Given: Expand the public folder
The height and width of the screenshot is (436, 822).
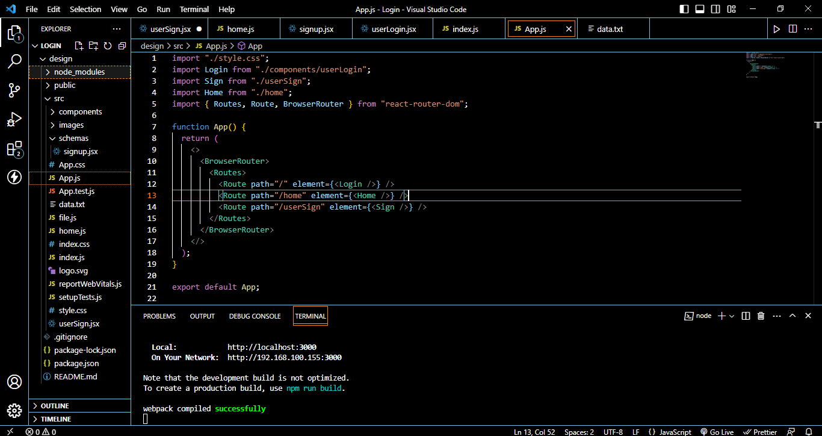Looking at the screenshot, I should click(80, 85).
